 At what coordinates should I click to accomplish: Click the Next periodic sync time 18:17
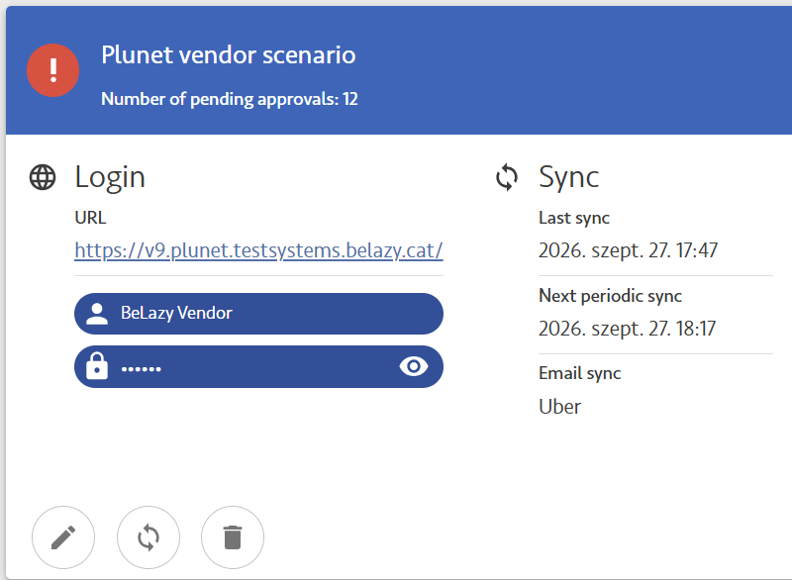[x=627, y=329]
